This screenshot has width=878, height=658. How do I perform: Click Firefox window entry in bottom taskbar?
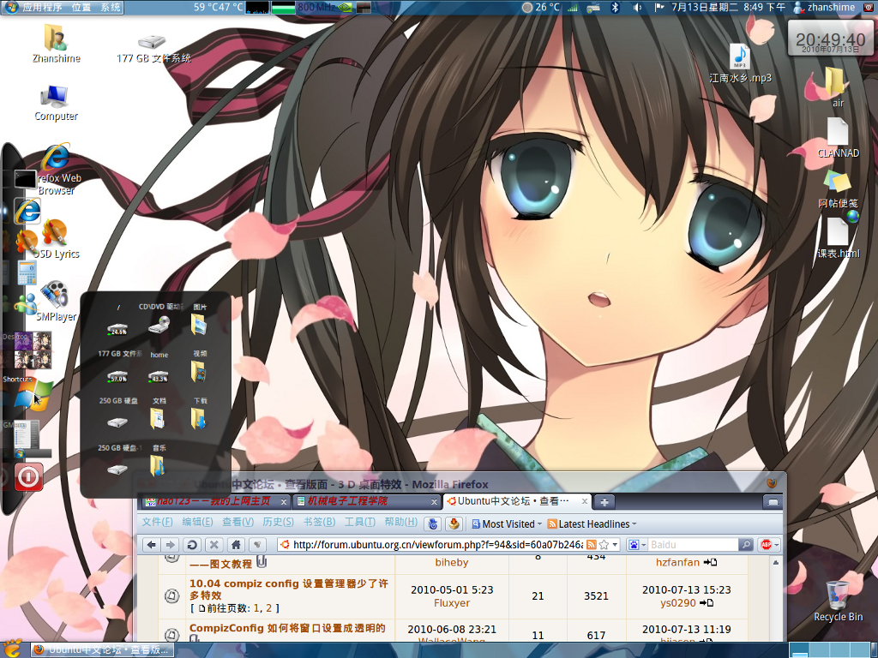(101, 649)
